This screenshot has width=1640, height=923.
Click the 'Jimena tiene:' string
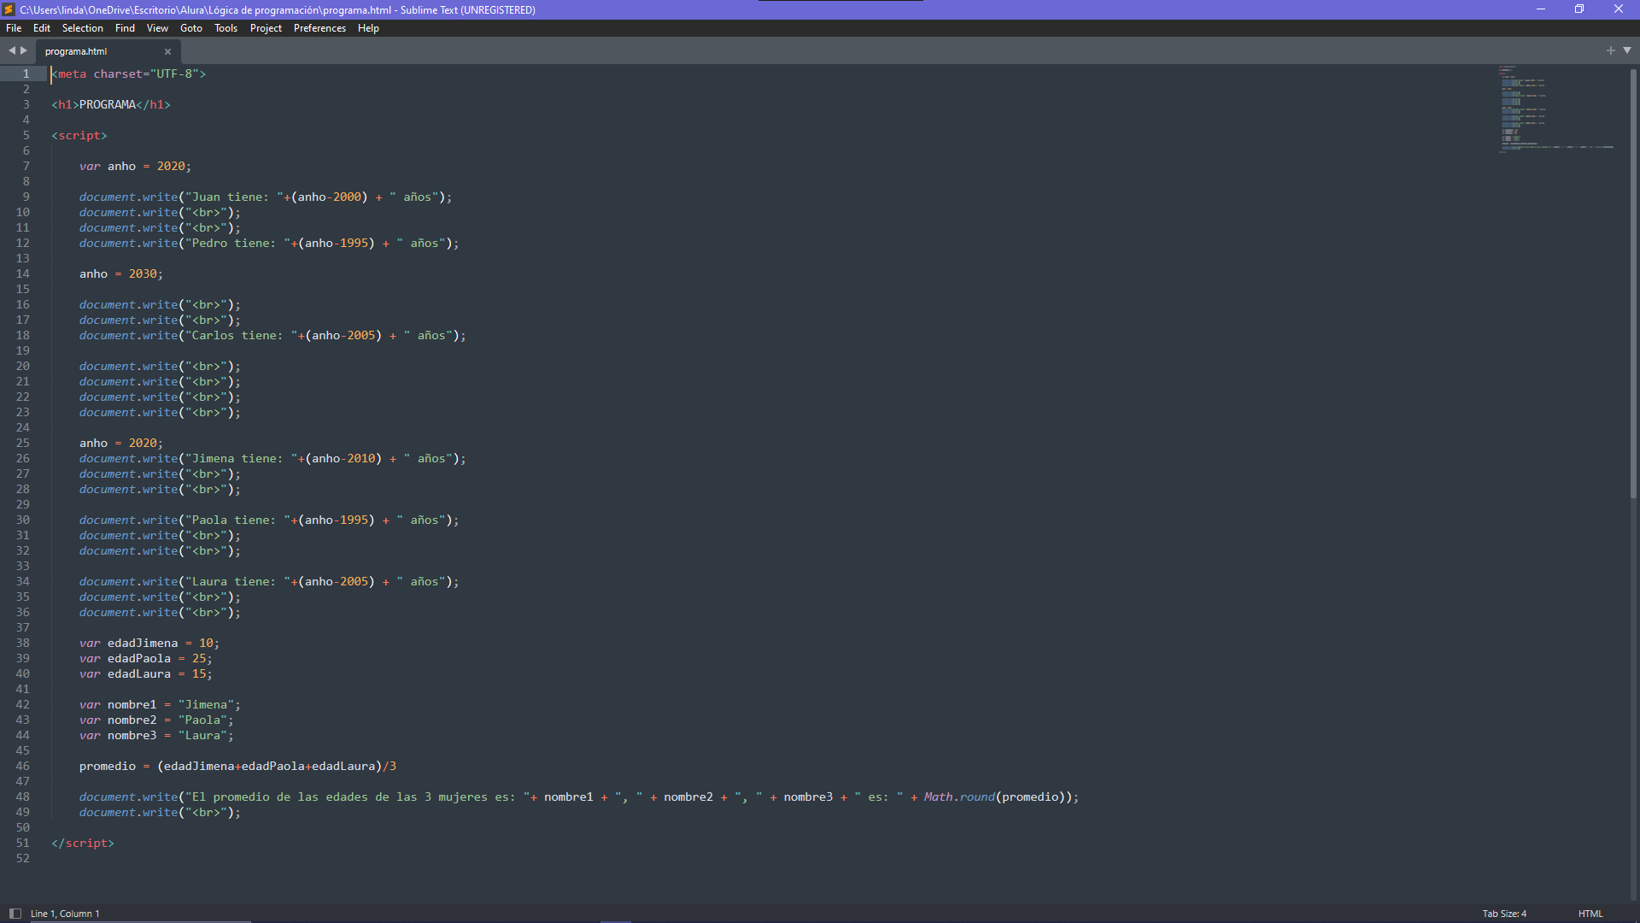click(x=241, y=458)
